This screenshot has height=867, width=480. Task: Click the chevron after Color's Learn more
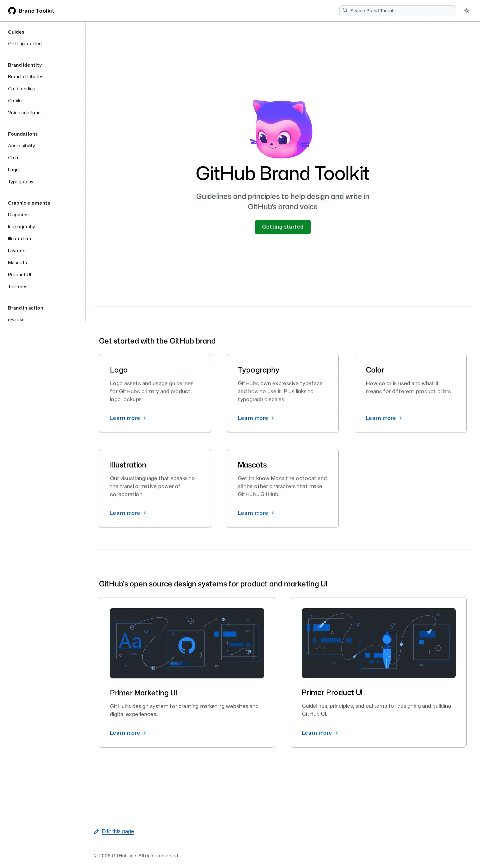click(401, 418)
